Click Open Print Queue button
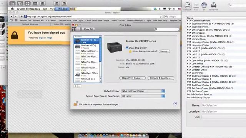Image resolution: width=246 pixels, height=138 pixels. click(x=132, y=78)
